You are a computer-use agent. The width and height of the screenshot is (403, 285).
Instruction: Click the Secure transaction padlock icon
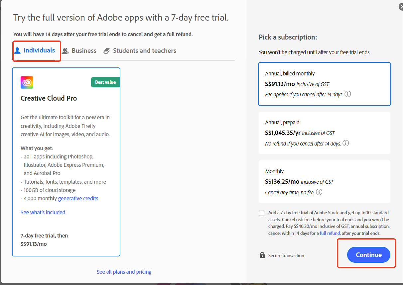coord(262,255)
